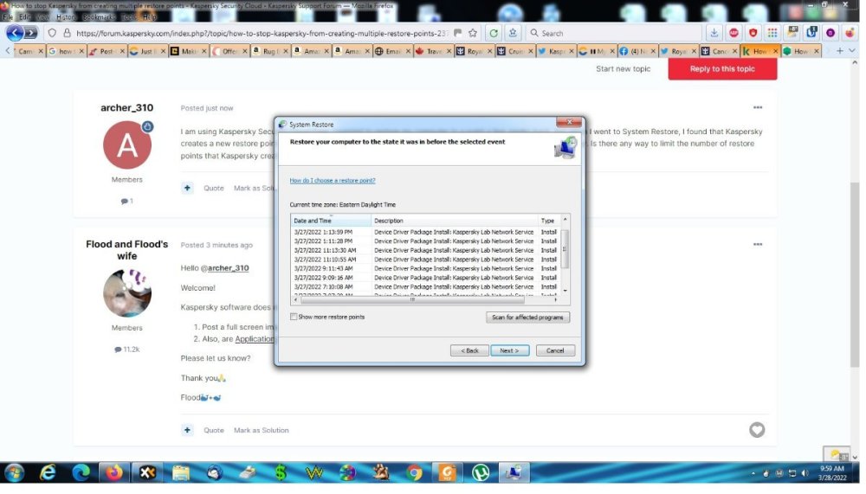Open Google Chrome from the taskbar

414,473
